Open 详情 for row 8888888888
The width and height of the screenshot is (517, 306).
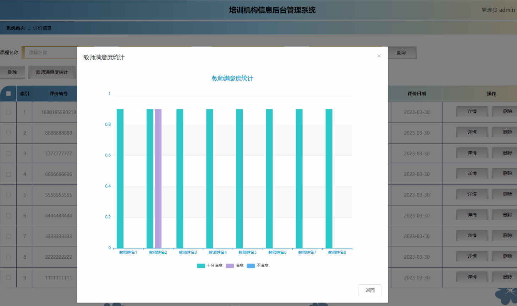[x=472, y=132]
